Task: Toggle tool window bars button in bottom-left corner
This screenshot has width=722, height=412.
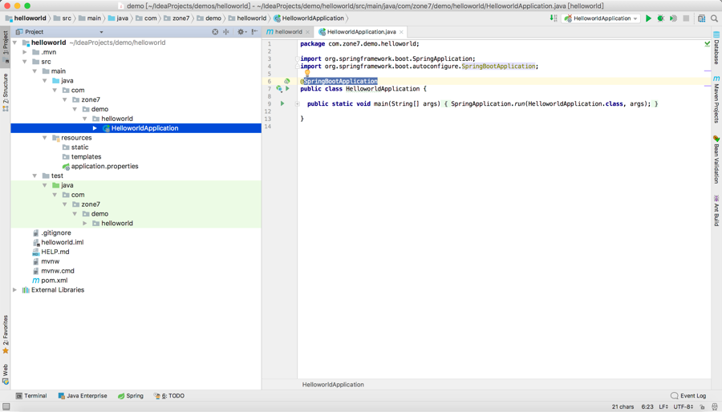Action: (6, 406)
